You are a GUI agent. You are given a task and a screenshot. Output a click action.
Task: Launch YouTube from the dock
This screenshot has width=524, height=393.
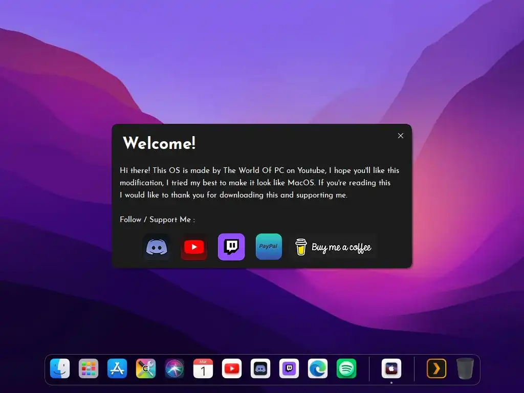232,368
